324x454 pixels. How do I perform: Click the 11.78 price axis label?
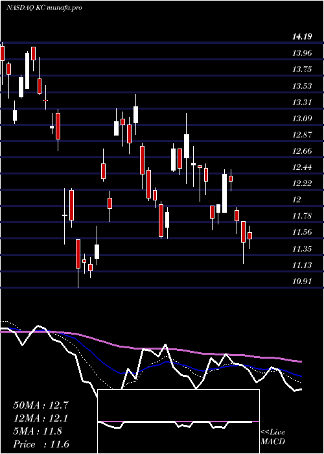coord(302,216)
